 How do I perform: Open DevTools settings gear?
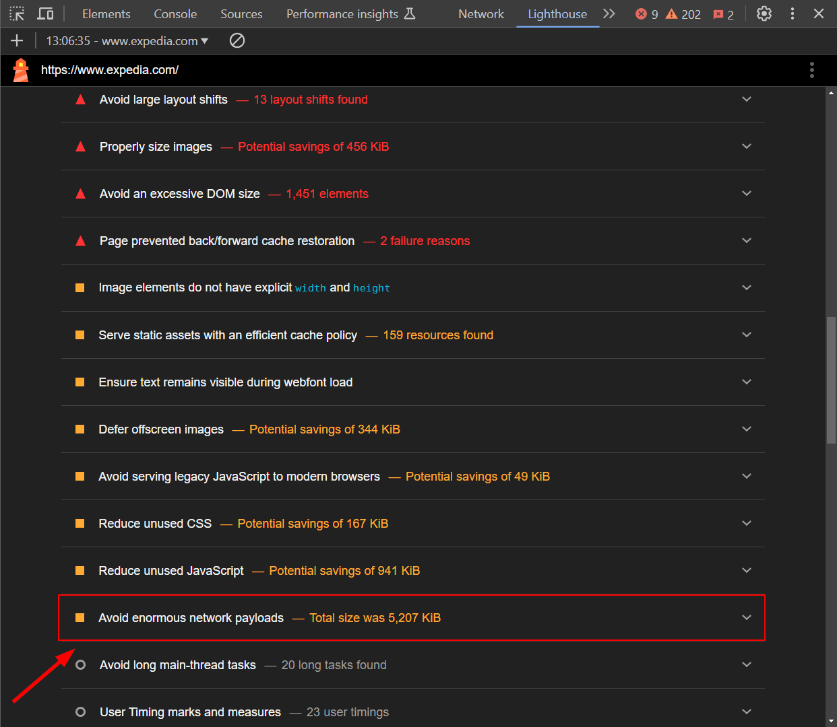(764, 13)
